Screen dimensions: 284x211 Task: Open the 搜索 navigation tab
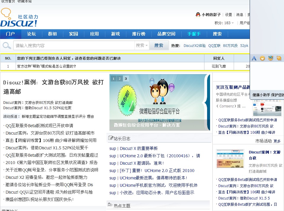point(217,34)
